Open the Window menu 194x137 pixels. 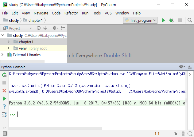coord(122,13)
